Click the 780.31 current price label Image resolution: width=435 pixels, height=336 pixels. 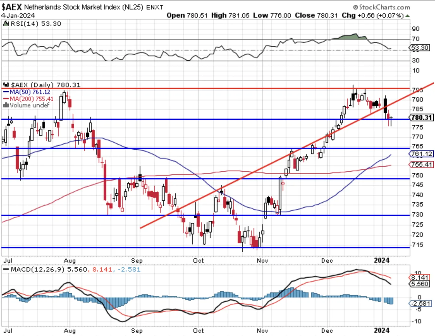(x=421, y=117)
